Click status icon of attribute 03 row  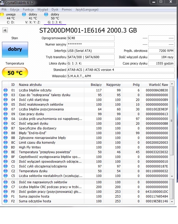pos(6,95)
